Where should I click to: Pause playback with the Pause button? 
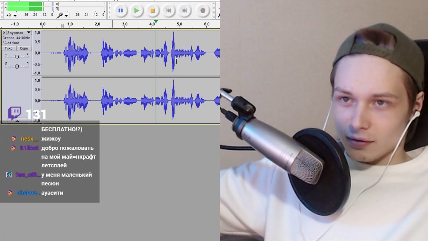121,11
